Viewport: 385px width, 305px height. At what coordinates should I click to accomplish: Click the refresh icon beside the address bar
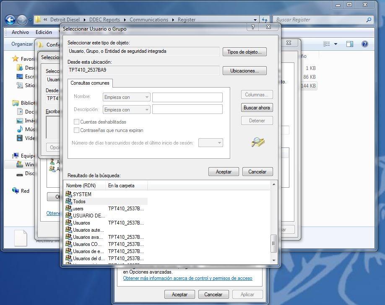pyautogui.click(x=265, y=20)
